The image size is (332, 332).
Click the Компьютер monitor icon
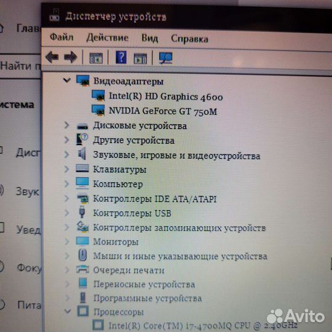tap(82, 183)
